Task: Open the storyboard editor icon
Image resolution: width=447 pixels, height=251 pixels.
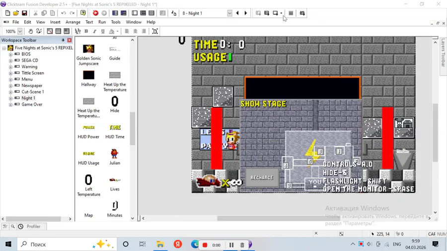Action: point(115,13)
